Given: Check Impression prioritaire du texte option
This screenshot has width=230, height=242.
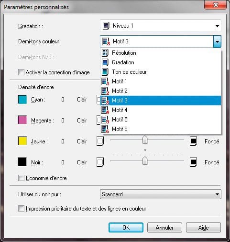Looking at the screenshot, I should (21, 209).
